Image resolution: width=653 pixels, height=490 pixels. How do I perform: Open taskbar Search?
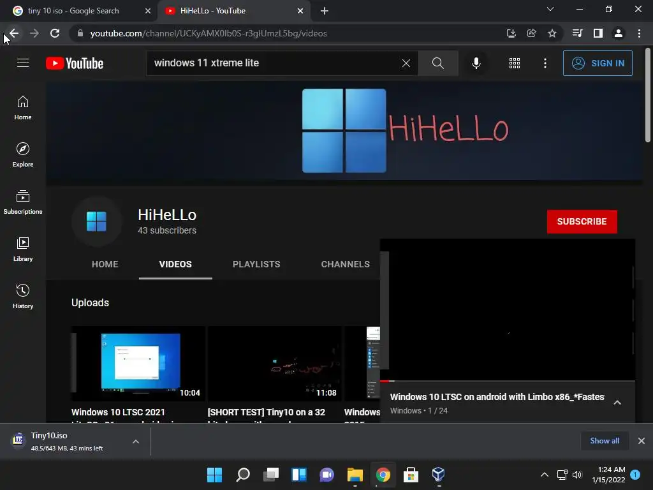click(x=243, y=475)
